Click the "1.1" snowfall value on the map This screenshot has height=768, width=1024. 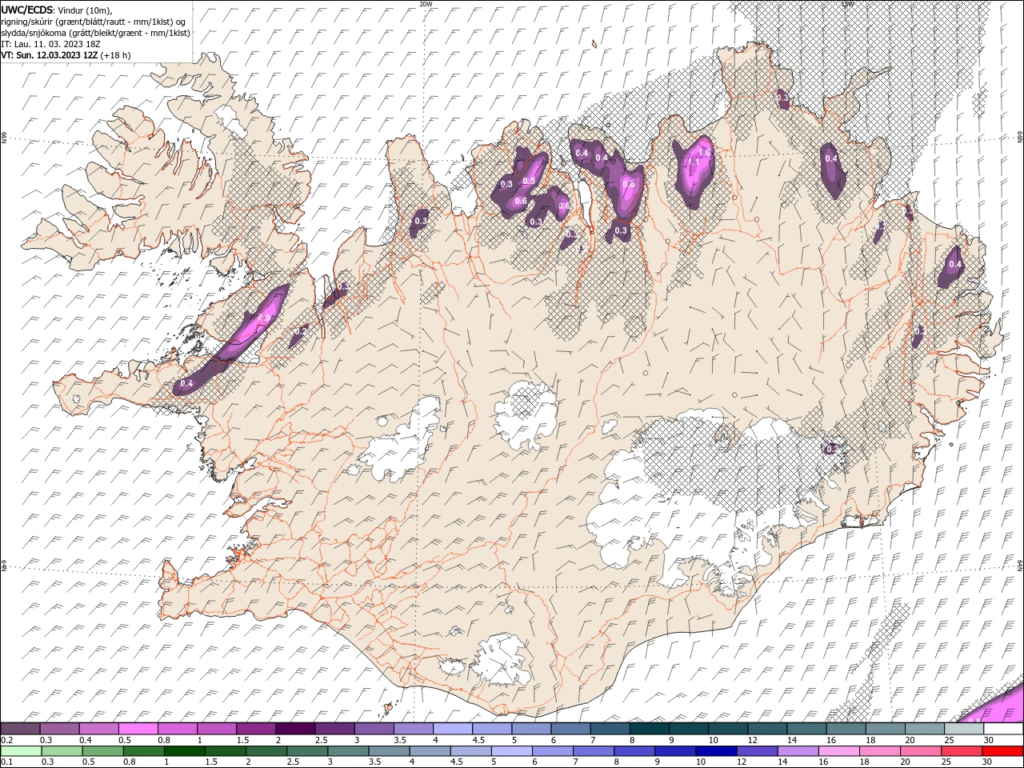pyautogui.click(x=694, y=162)
